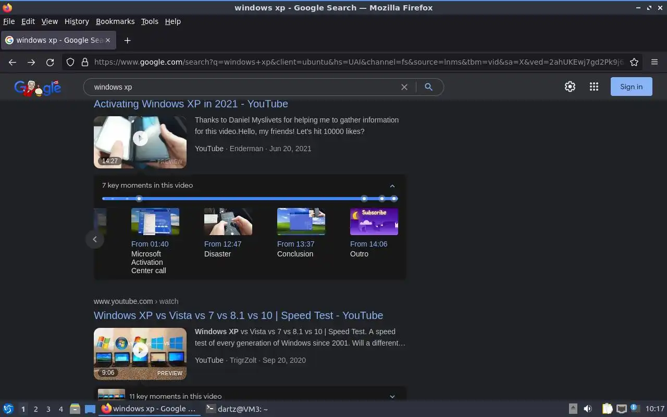The height and width of the screenshot is (417, 667).
Task: Open Windows XP vs Vista Speed Test link
Action: coord(238,315)
